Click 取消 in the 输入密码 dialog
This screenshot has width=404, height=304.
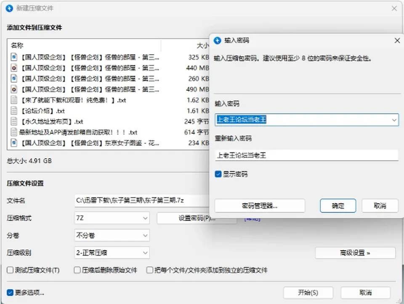(380, 206)
